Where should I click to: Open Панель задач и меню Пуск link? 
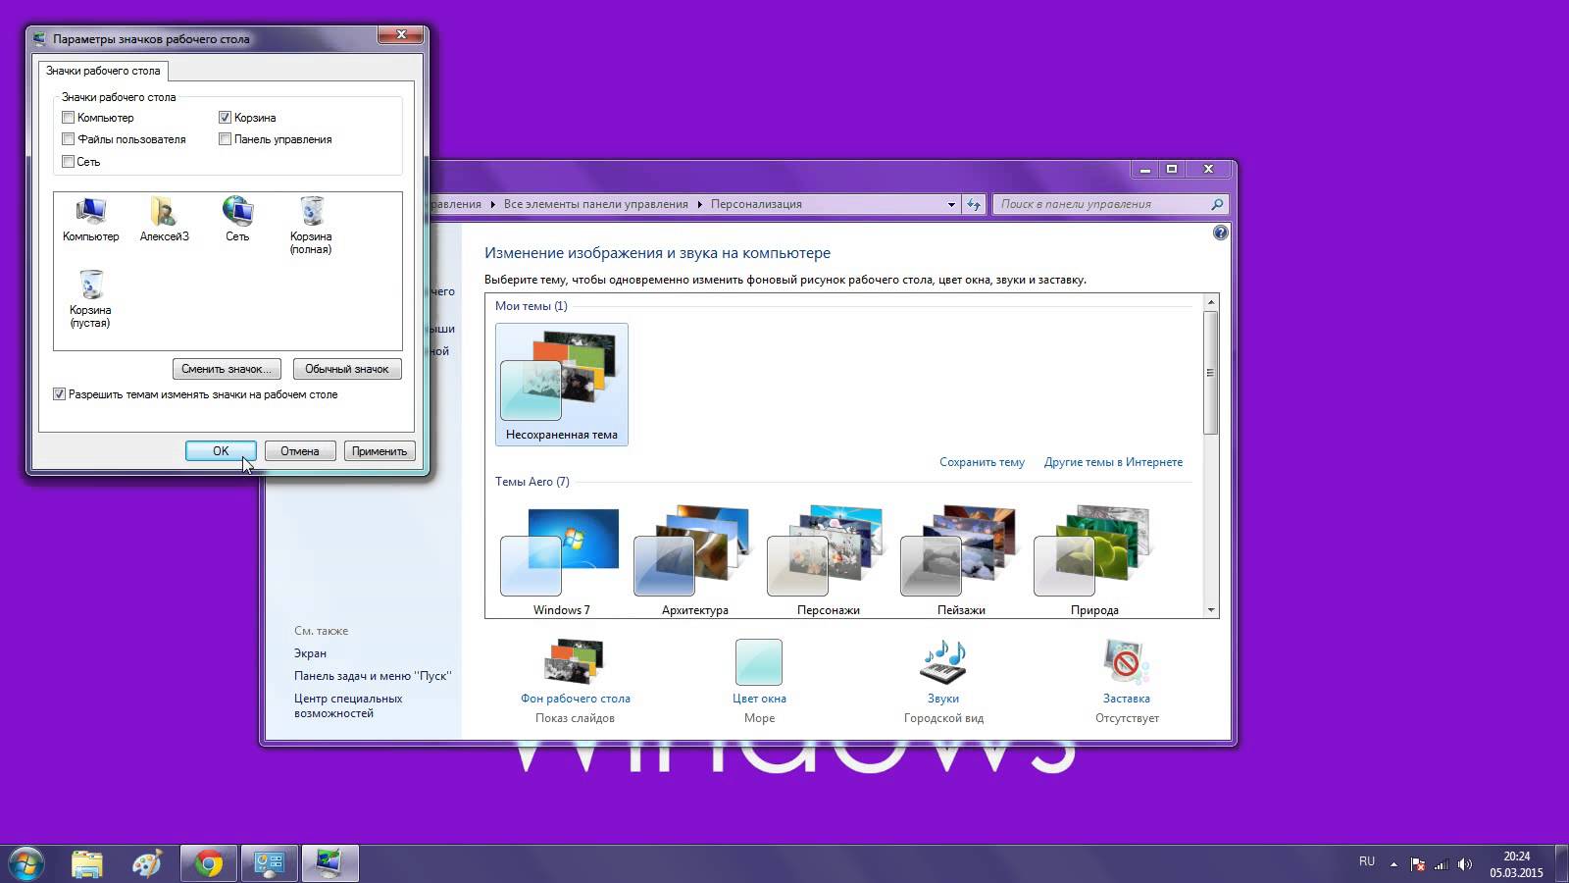coord(373,676)
